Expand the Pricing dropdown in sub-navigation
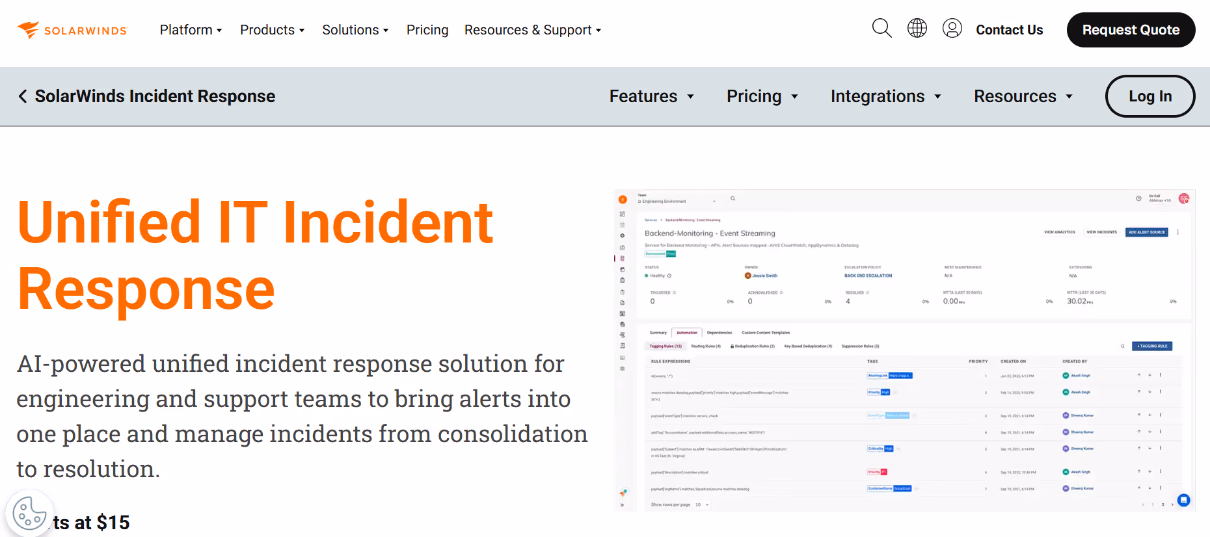The height and width of the screenshot is (537, 1210). (x=762, y=96)
